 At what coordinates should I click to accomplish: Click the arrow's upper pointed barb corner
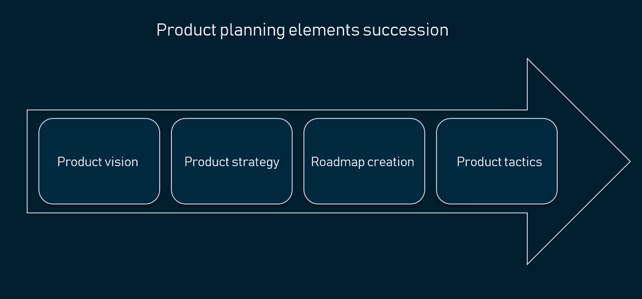coord(527,59)
